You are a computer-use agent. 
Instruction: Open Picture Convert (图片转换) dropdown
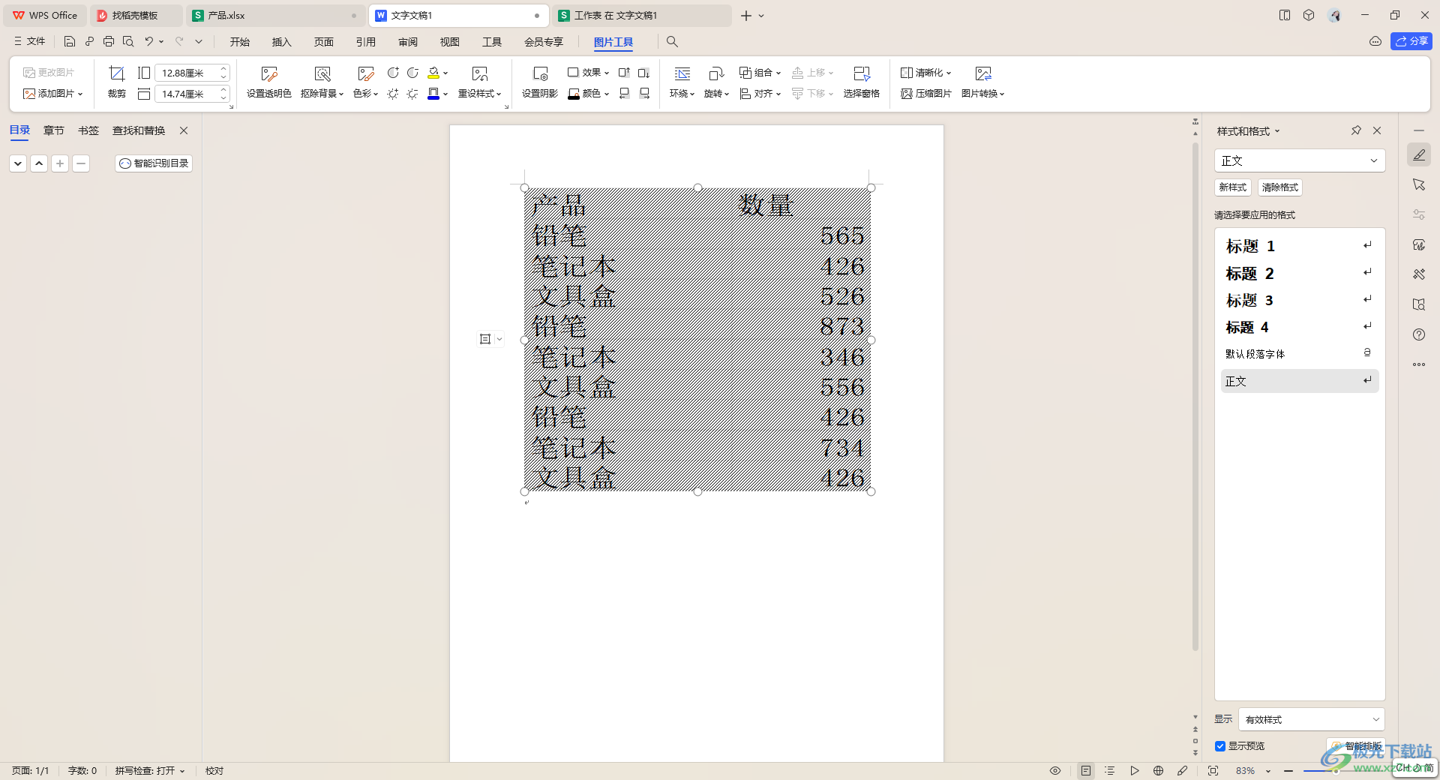click(982, 82)
